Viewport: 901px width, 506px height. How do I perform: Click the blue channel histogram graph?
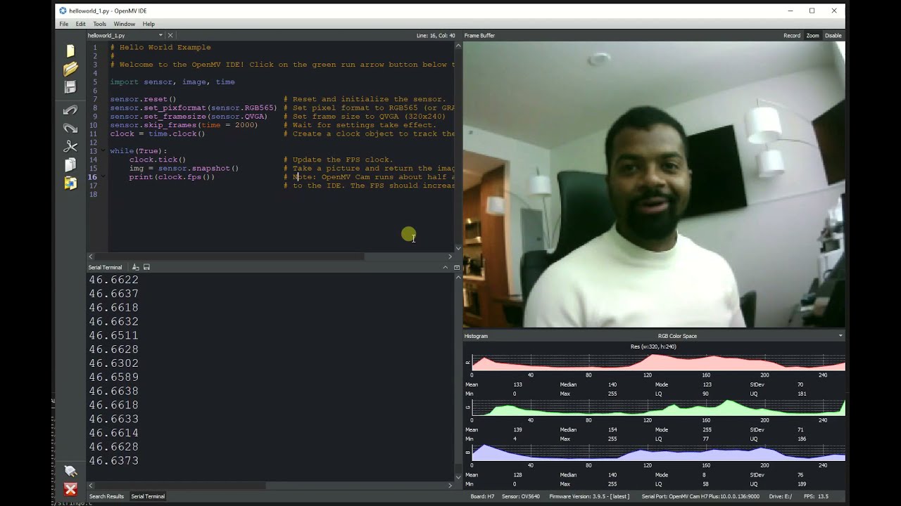658,452
